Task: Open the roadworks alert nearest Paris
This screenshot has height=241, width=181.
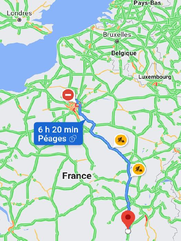Action: pos(121,140)
